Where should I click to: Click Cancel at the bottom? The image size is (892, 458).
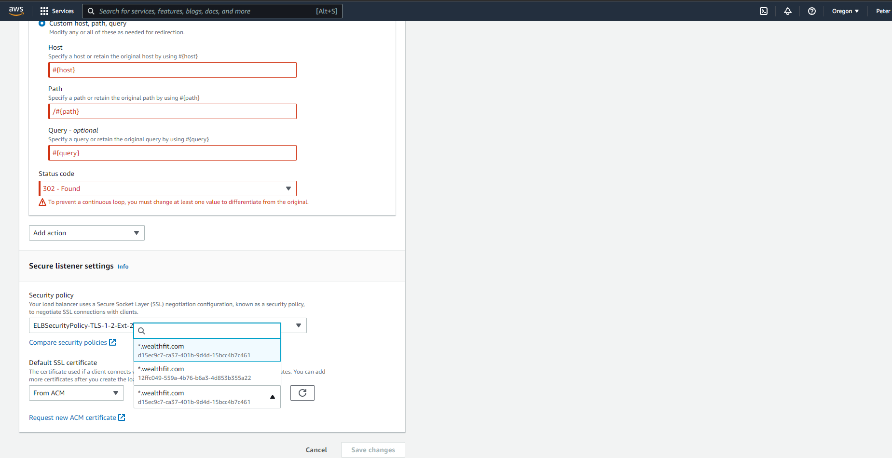316,449
